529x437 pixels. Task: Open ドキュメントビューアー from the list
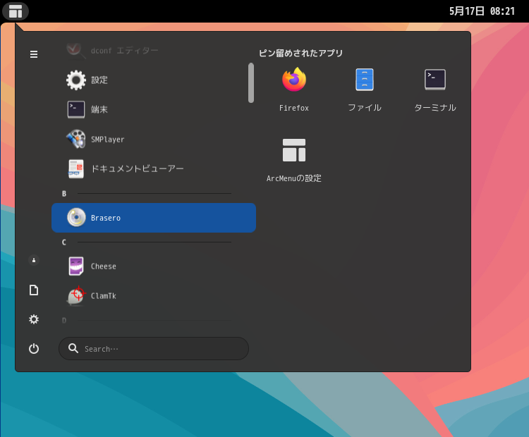point(154,168)
